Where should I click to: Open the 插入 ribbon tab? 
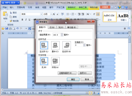click(12, 7)
